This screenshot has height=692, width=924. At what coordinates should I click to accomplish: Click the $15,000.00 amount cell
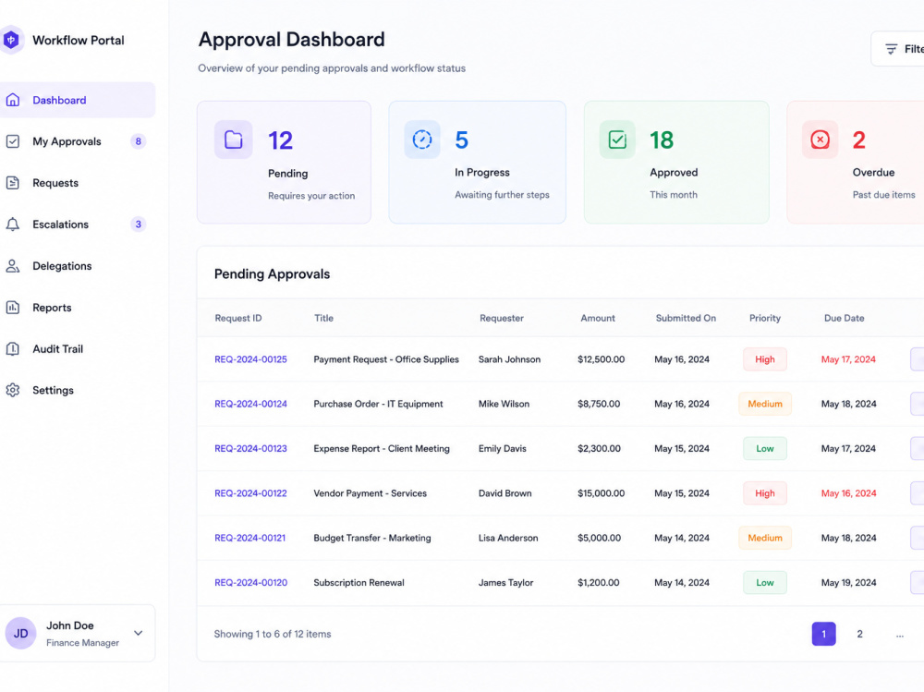602,493
